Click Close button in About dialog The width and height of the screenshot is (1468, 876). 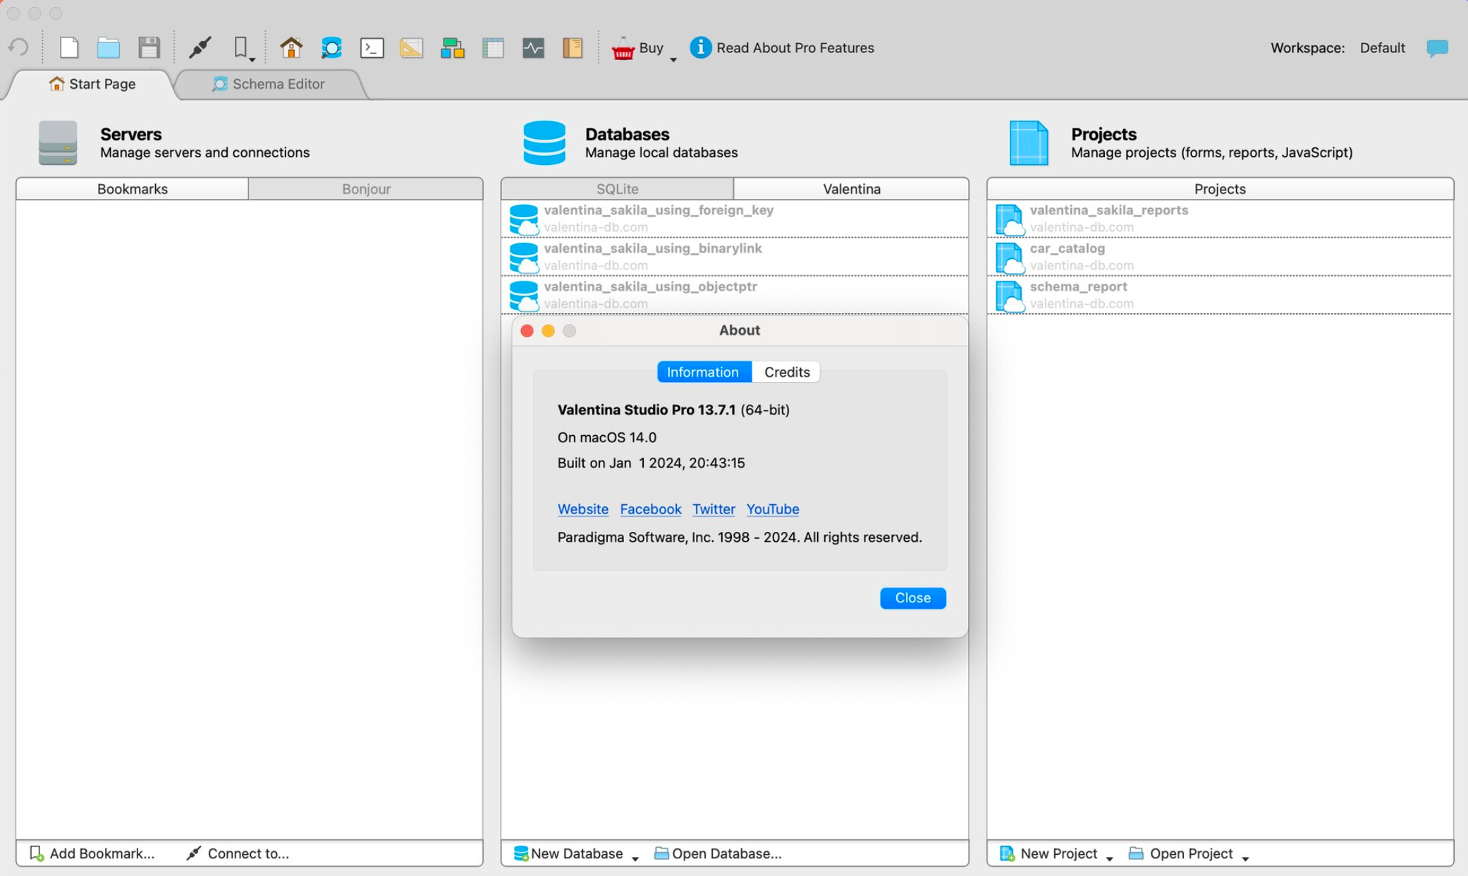tap(913, 597)
